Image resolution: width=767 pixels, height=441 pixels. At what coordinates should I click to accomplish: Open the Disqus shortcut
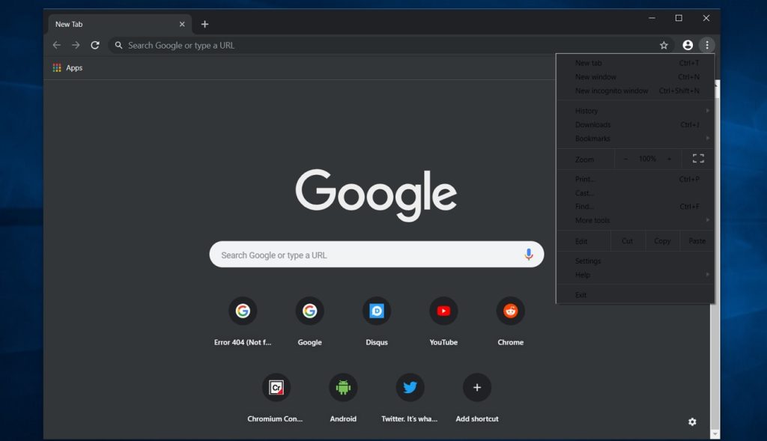coord(377,311)
